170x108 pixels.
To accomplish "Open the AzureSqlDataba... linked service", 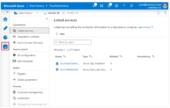I will (x=70, y=63).
